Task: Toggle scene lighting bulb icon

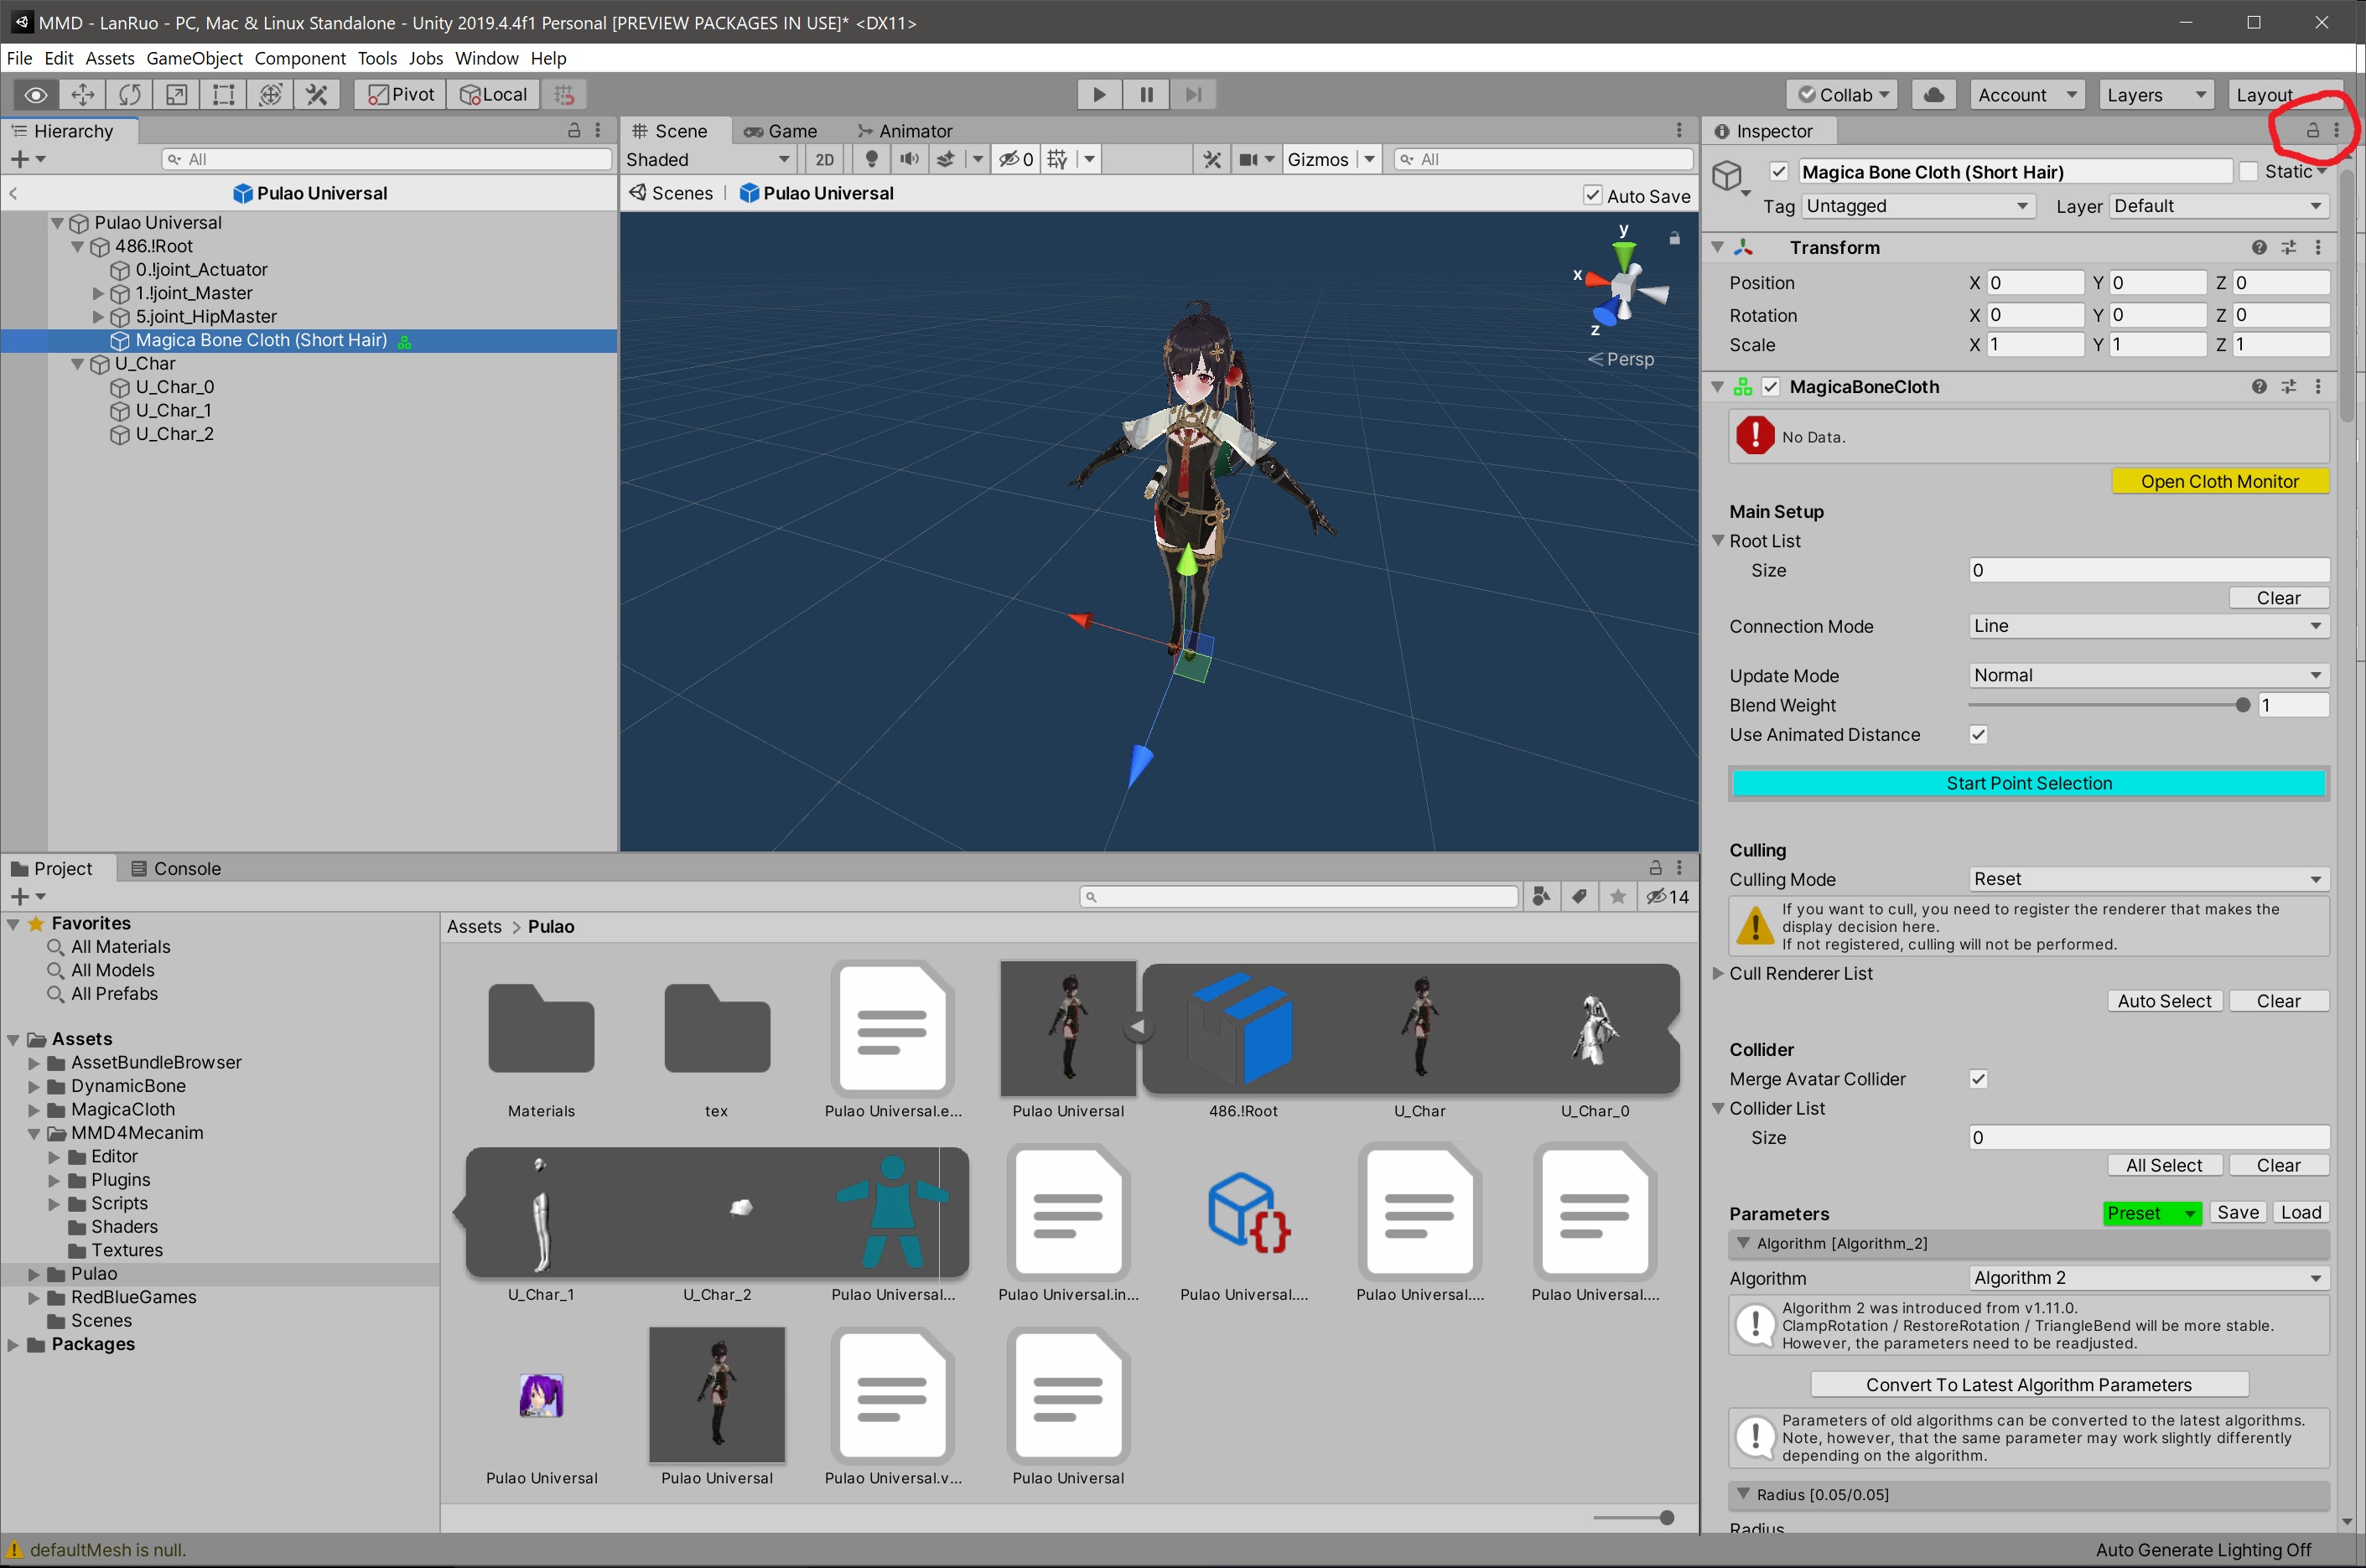Action: (871, 160)
